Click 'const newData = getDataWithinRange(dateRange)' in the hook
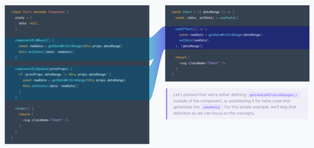The image size is (314, 148). 221,35
